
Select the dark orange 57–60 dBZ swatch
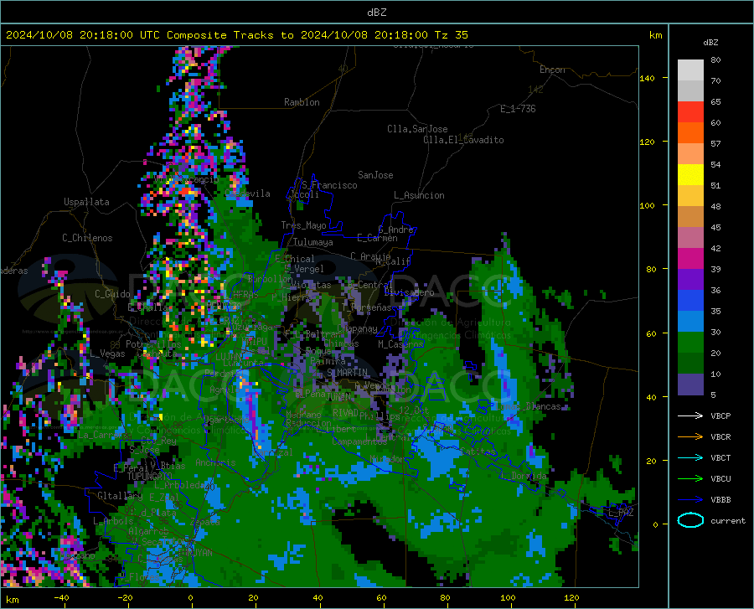[x=690, y=132]
